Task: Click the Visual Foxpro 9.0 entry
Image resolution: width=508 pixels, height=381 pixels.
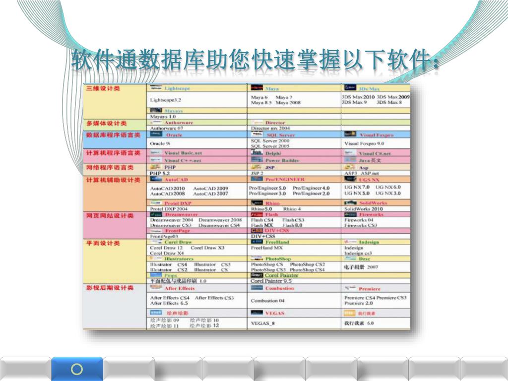Action: [x=364, y=143]
